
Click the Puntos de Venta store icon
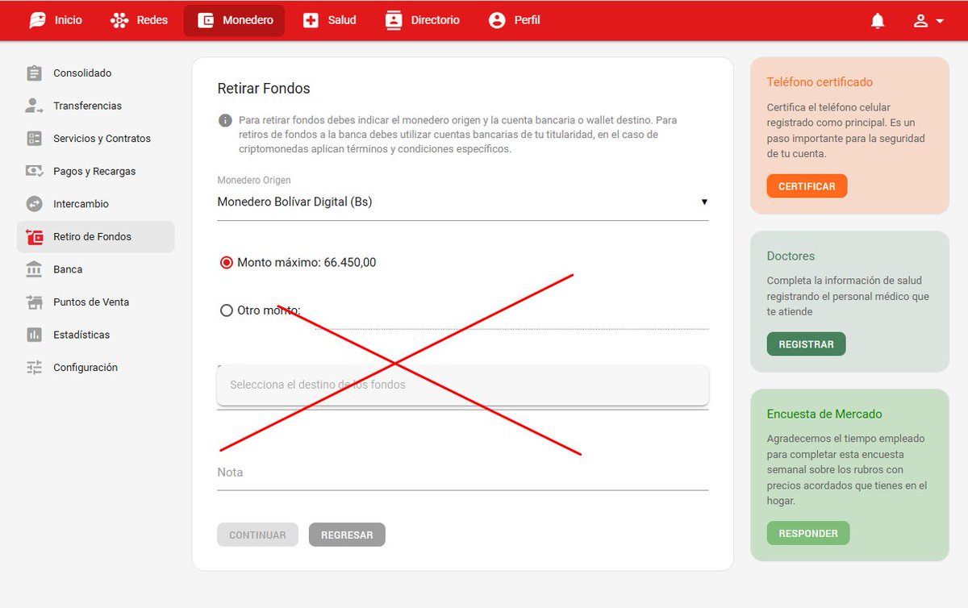click(x=34, y=302)
